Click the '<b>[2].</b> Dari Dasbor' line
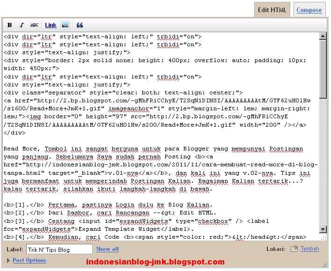 110,213
